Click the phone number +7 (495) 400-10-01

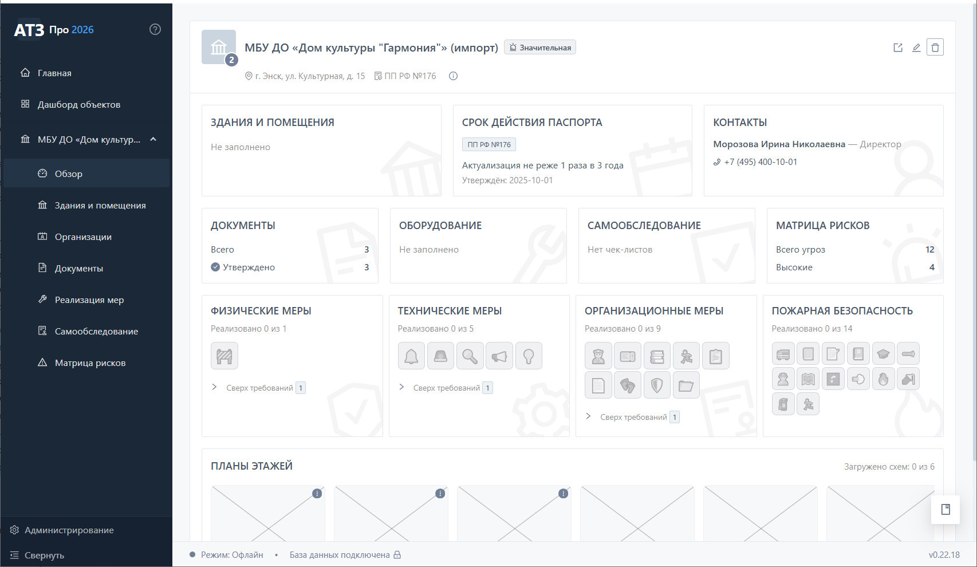pyautogui.click(x=761, y=162)
